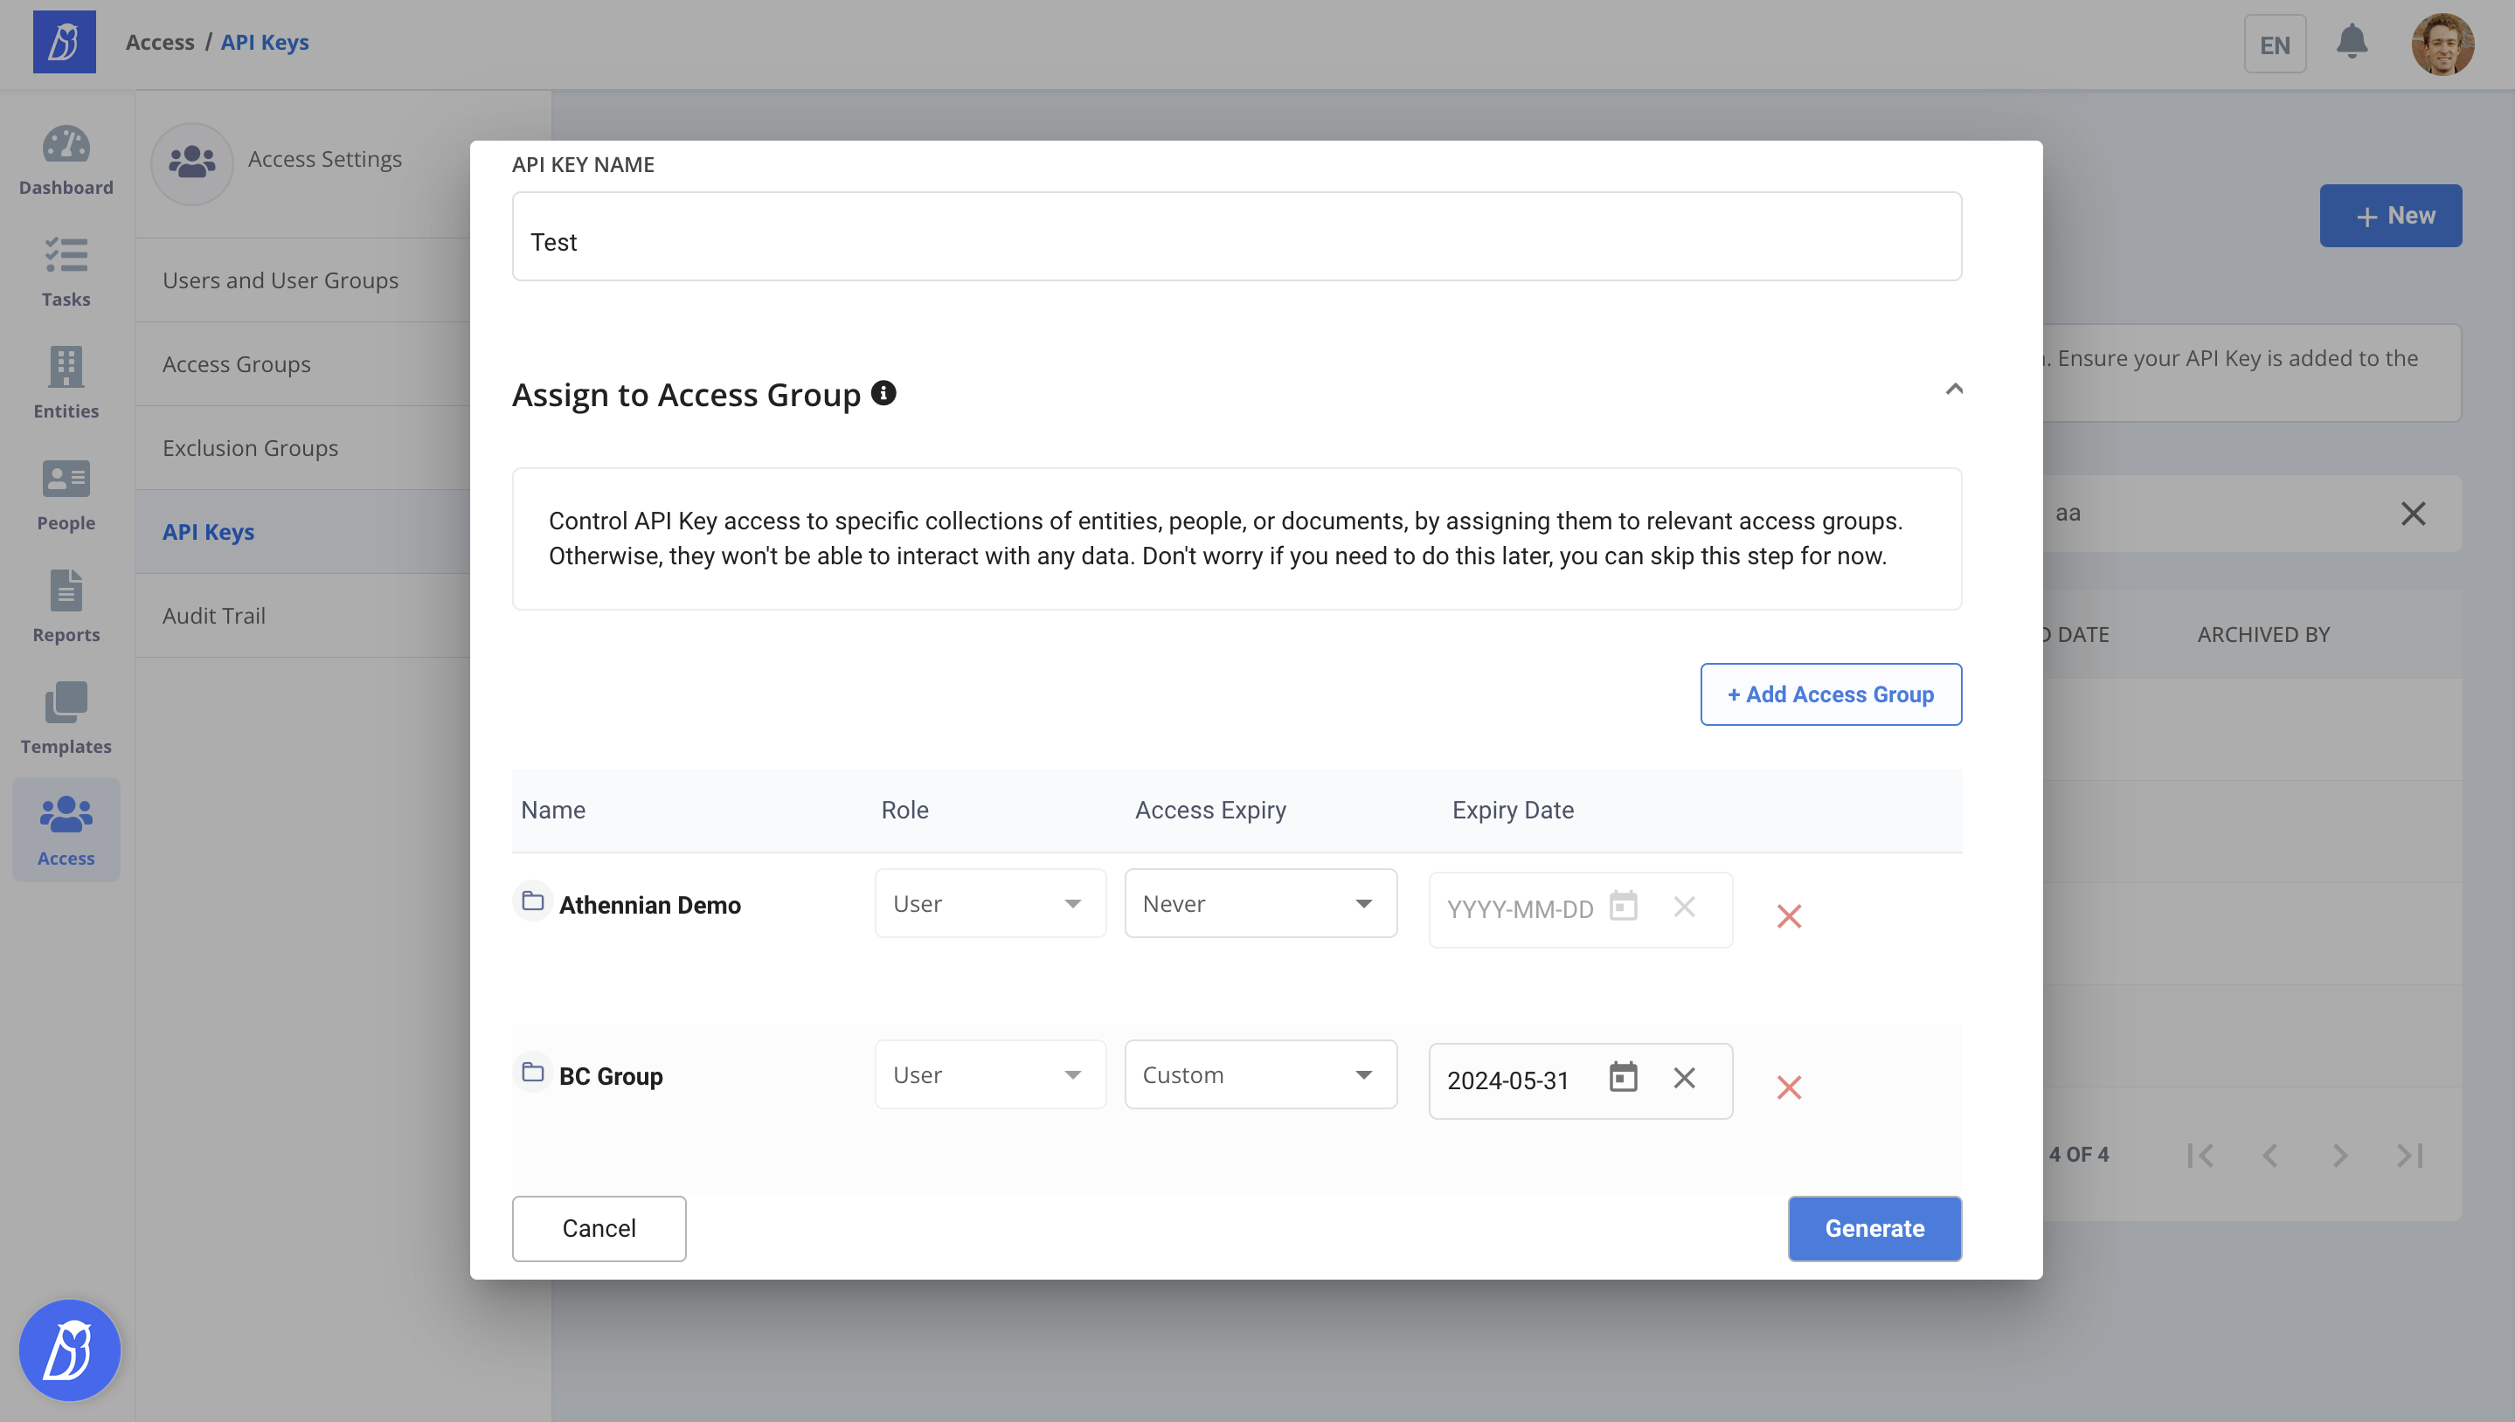Open Users and User Groups menu item
The image size is (2515, 1422).
coord(281,280)
